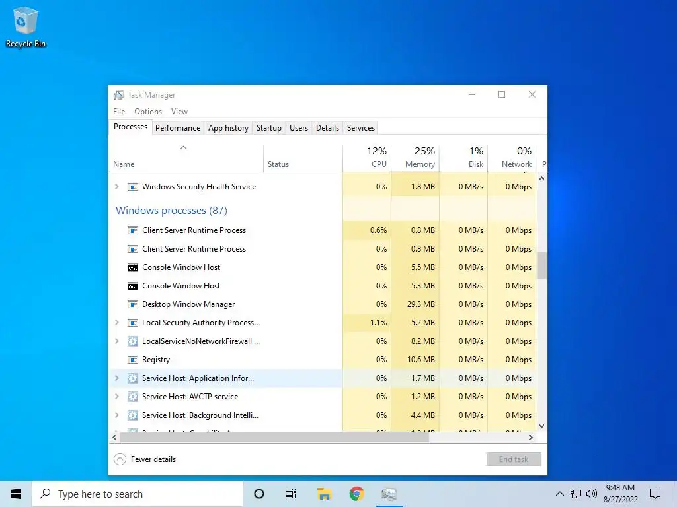This screenshot has height=507, width=677.
Task: Click the Windows Security Health Service icon
Action: [132, 187]
